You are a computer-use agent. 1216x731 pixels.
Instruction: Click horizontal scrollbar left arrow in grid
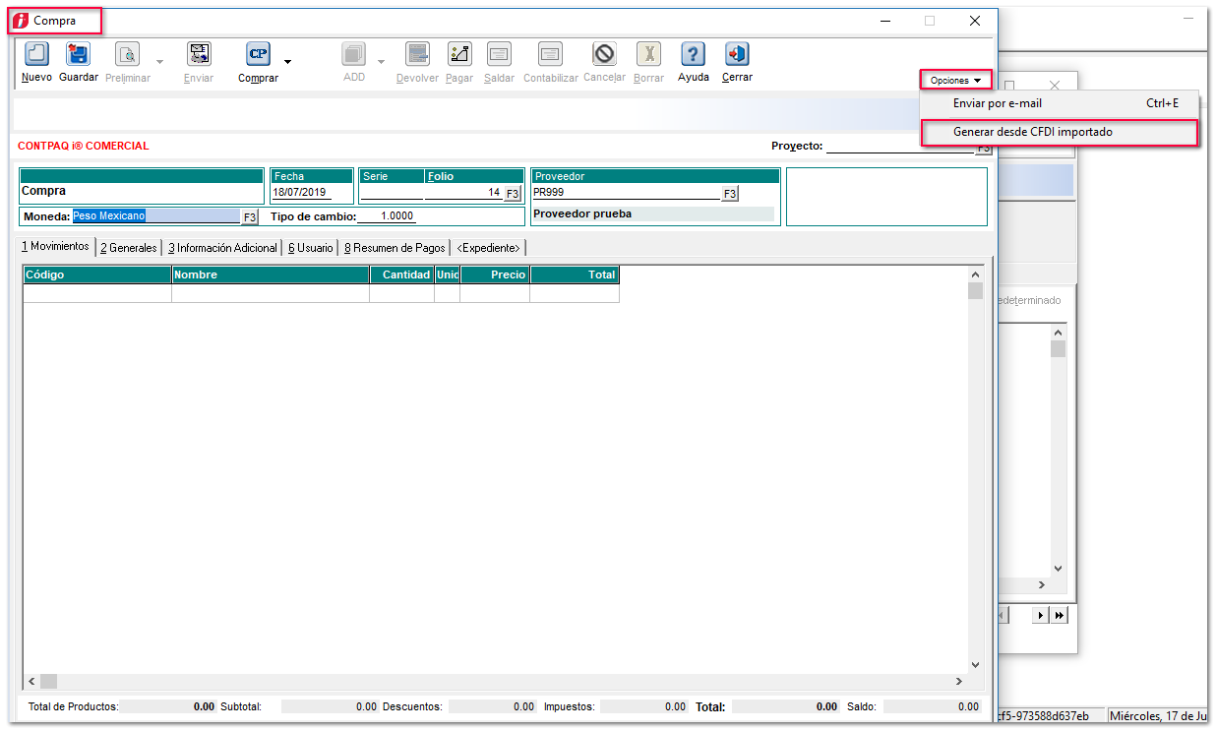(31, 681)
